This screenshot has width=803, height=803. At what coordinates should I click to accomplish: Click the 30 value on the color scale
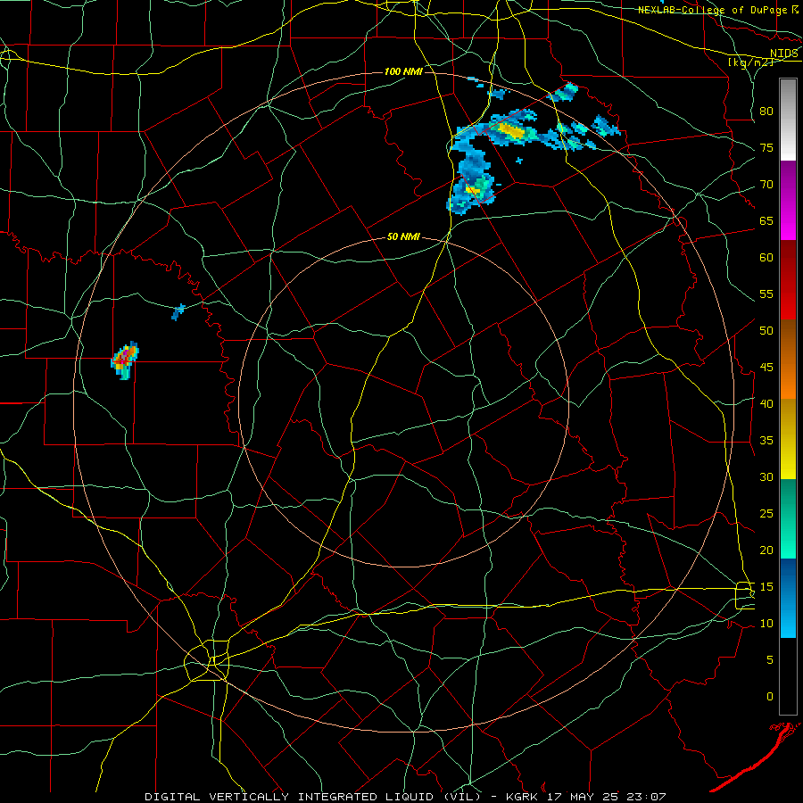766,477
